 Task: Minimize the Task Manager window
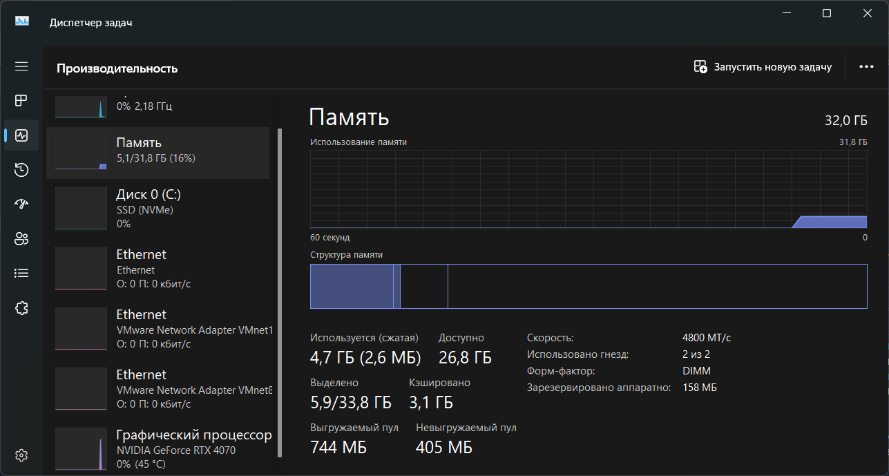tap(787, 13)
